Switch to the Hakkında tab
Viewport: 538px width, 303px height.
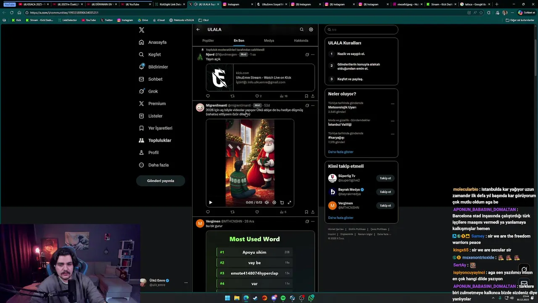click(x=301, y=40)
